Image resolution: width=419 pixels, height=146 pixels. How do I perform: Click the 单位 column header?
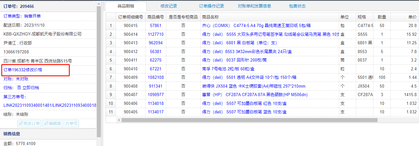tap(347, 17)
